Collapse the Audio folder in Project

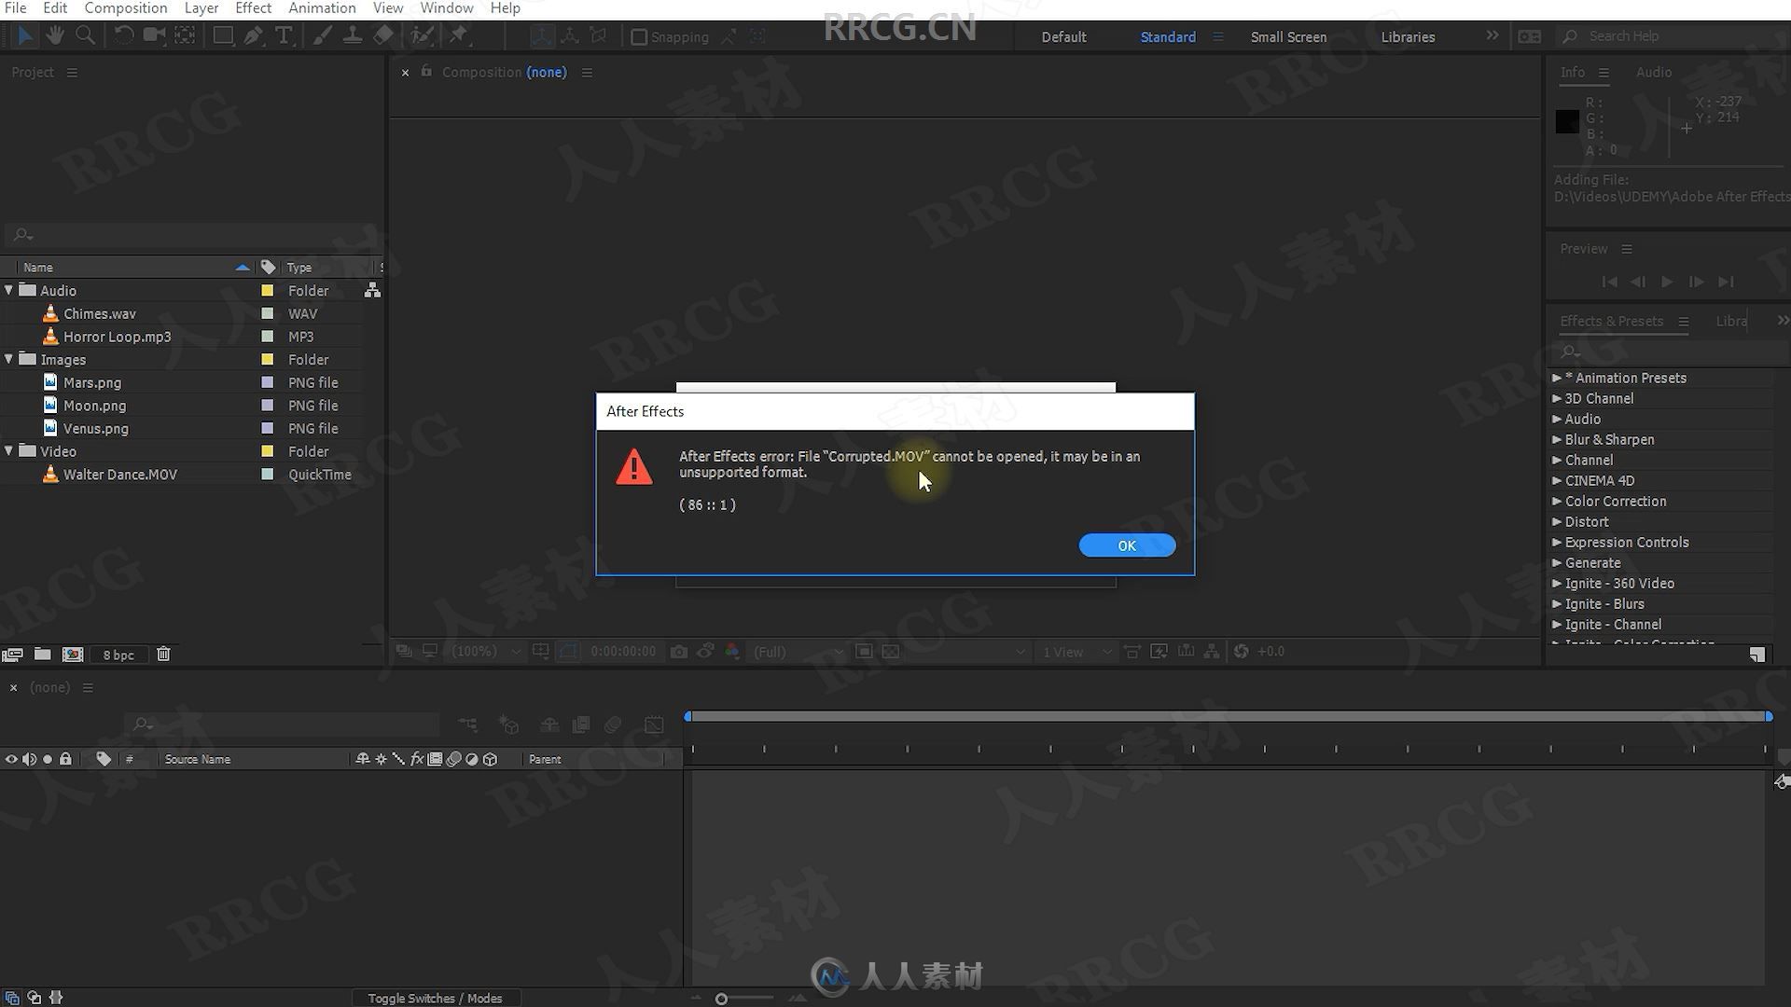click(x=9, y=290)
